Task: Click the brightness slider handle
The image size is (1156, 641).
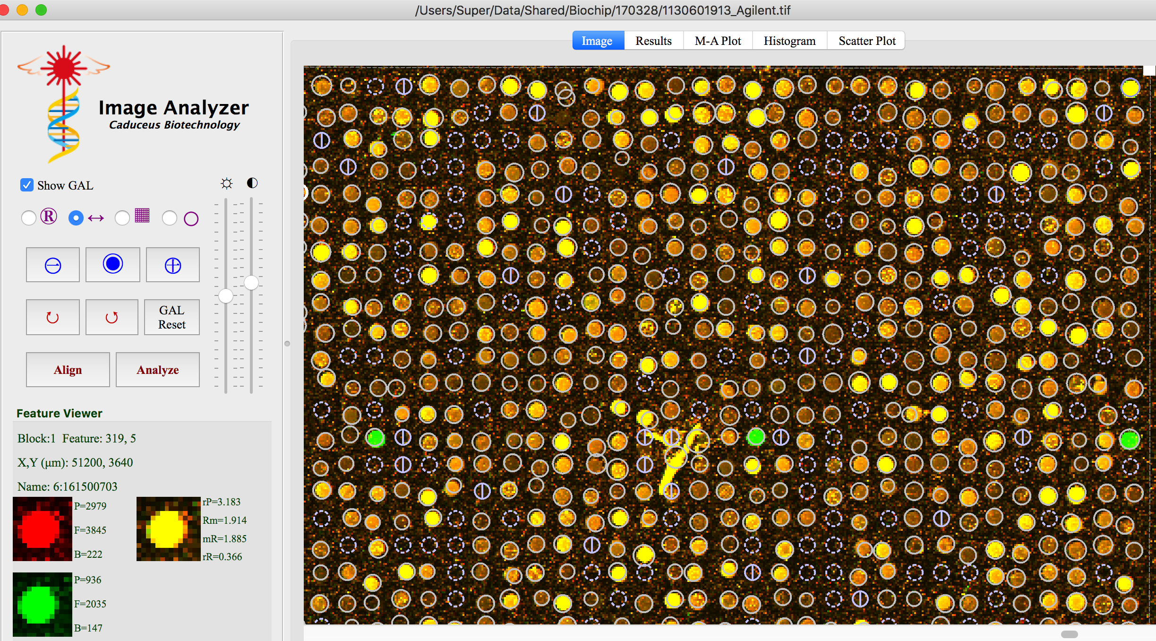Action: click(226, 296)
